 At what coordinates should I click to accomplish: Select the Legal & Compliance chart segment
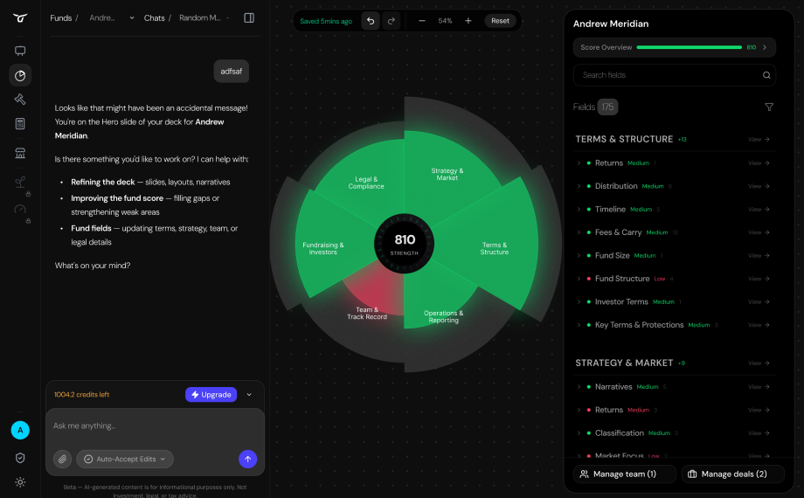pyautogui.click(x=366, y=183)
